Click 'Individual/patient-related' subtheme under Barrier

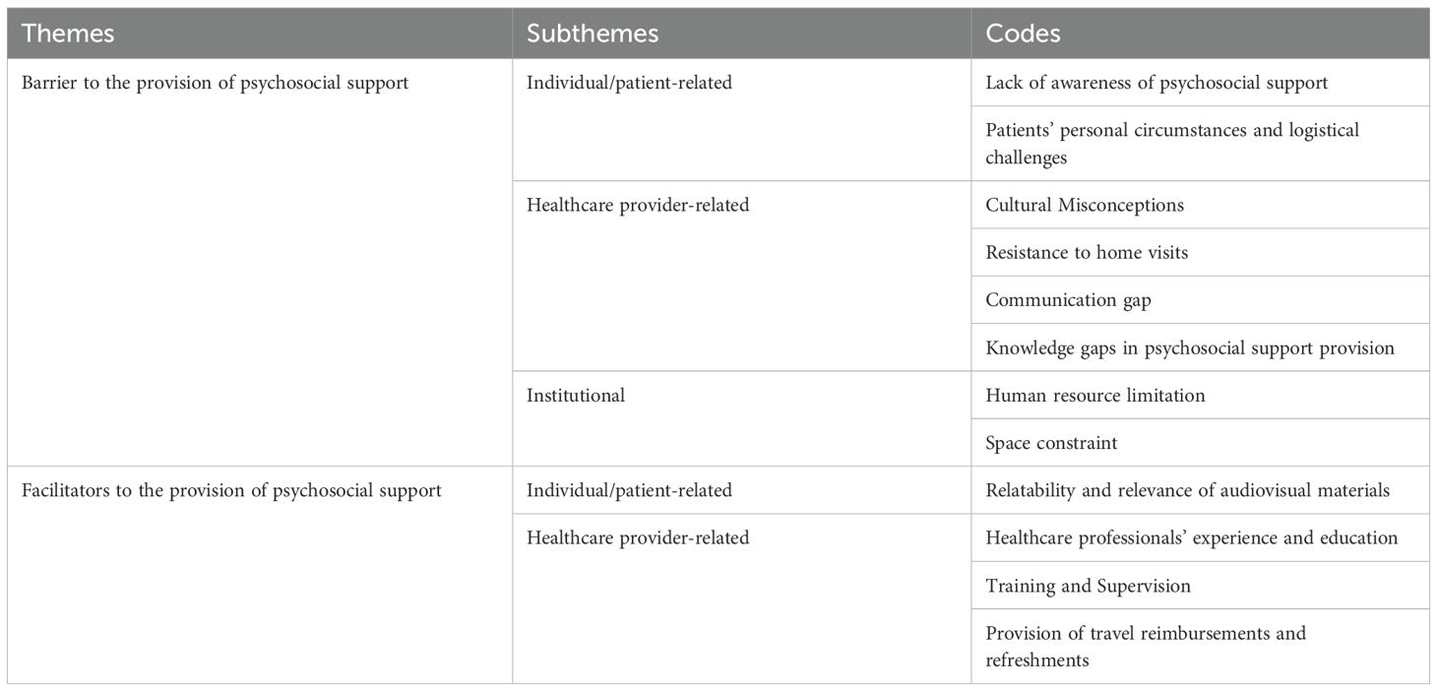629,84
